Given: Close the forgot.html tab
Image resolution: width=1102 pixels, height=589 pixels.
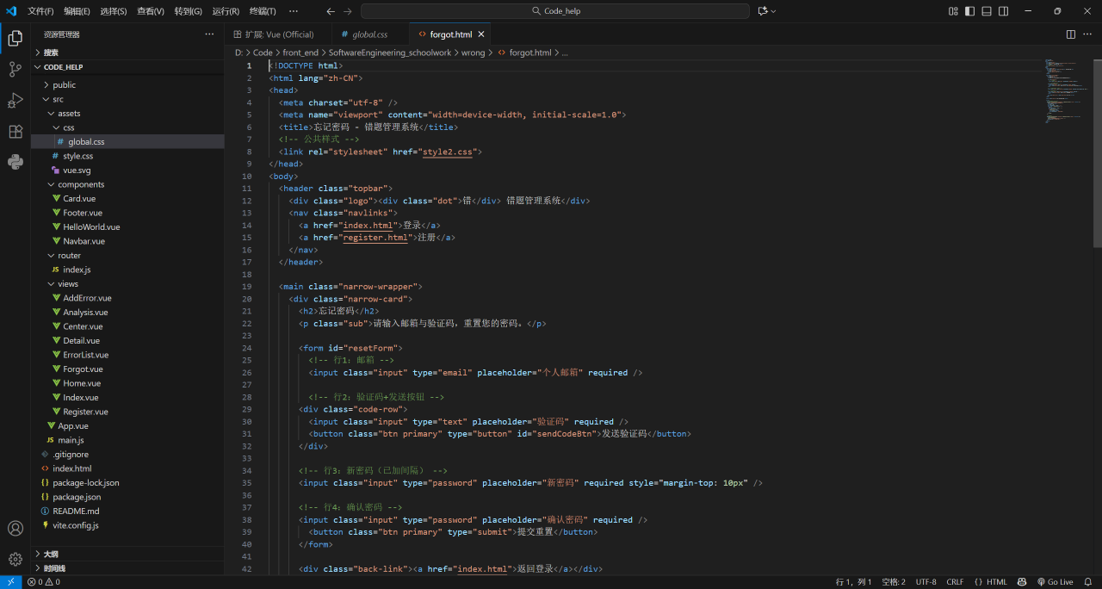Looking at the screenshot, I should pos(481,34).
